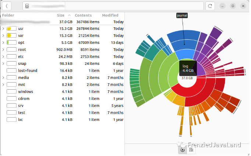Go back using the header back arrow
251x156 pixels.
click(7, 6)
